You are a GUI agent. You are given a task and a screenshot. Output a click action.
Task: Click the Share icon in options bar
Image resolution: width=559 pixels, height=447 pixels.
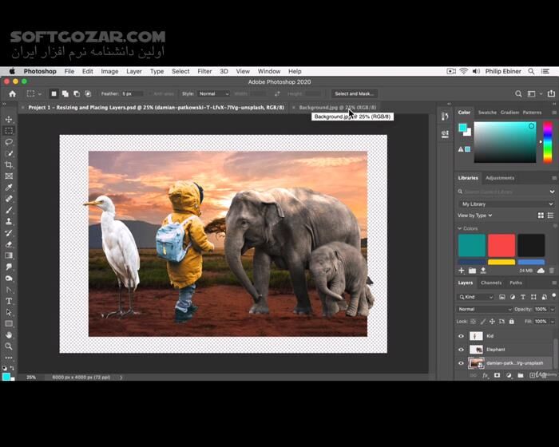pos(551,93)
